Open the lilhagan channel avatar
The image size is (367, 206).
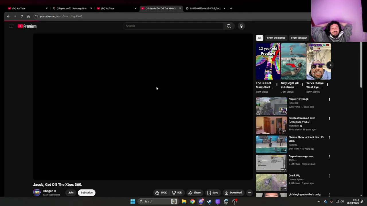[37, 193]
